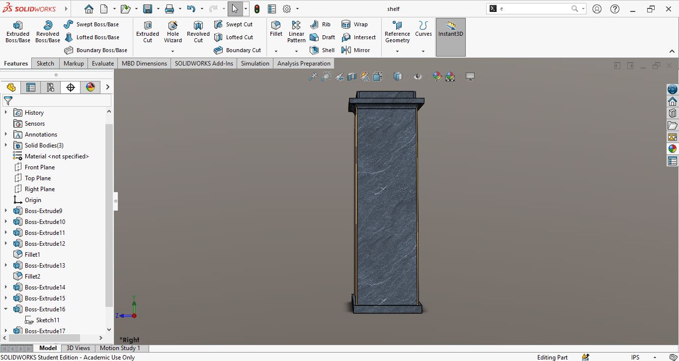Open the Reference Geometry dropdown

[397, 51]
